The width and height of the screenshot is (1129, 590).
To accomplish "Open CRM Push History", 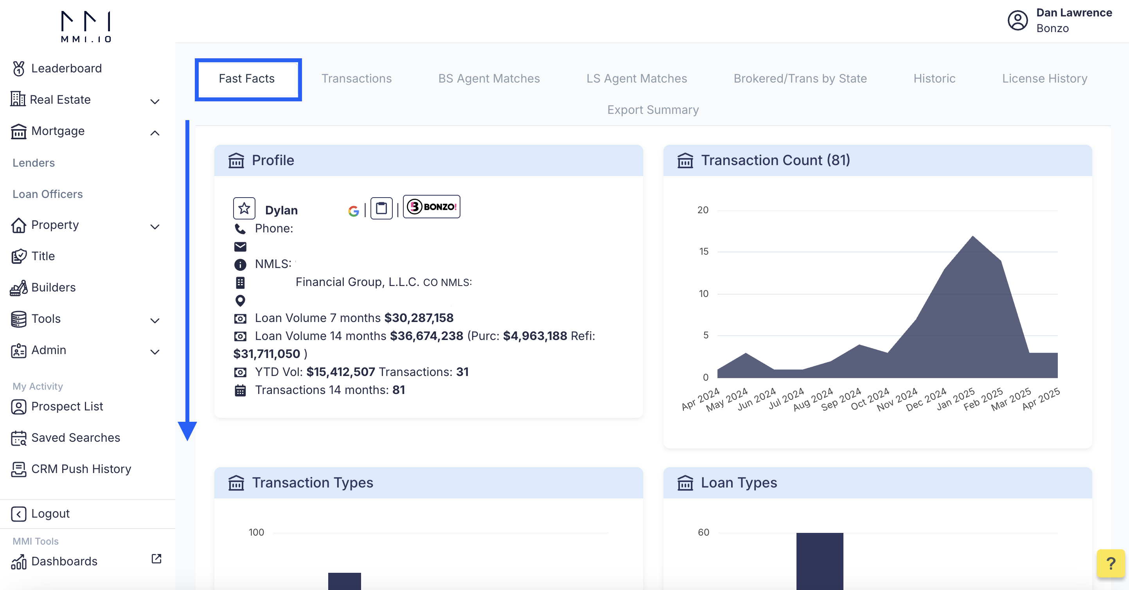I will [x=81, y=469].
